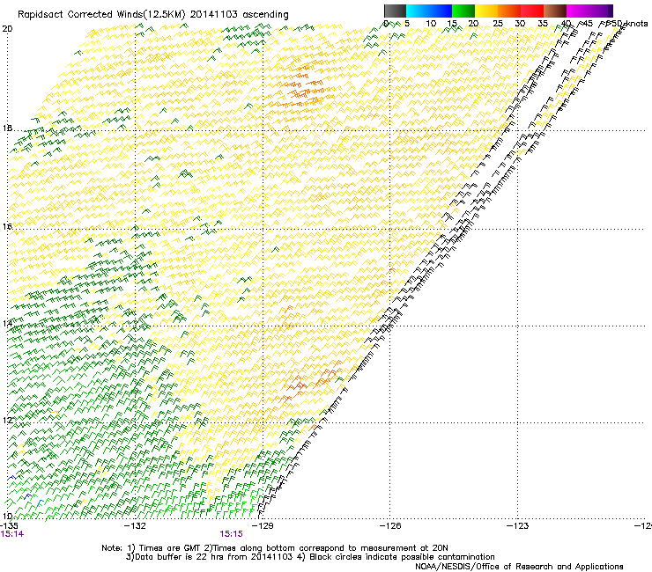
Task: Click the purple 15:15 time stamp
Action: 231,534
